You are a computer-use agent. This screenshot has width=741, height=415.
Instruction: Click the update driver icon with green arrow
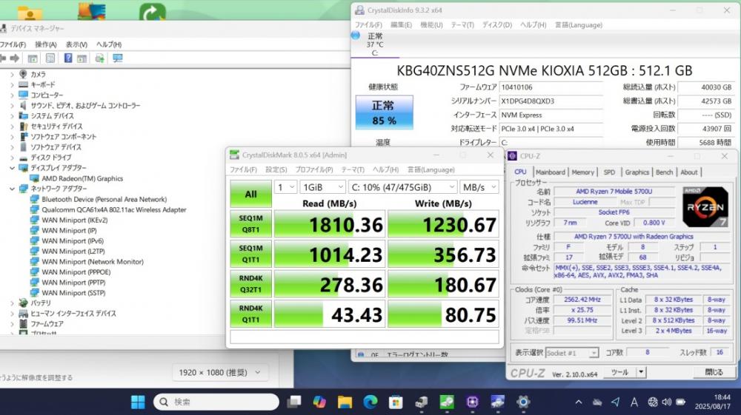(99, 58)
